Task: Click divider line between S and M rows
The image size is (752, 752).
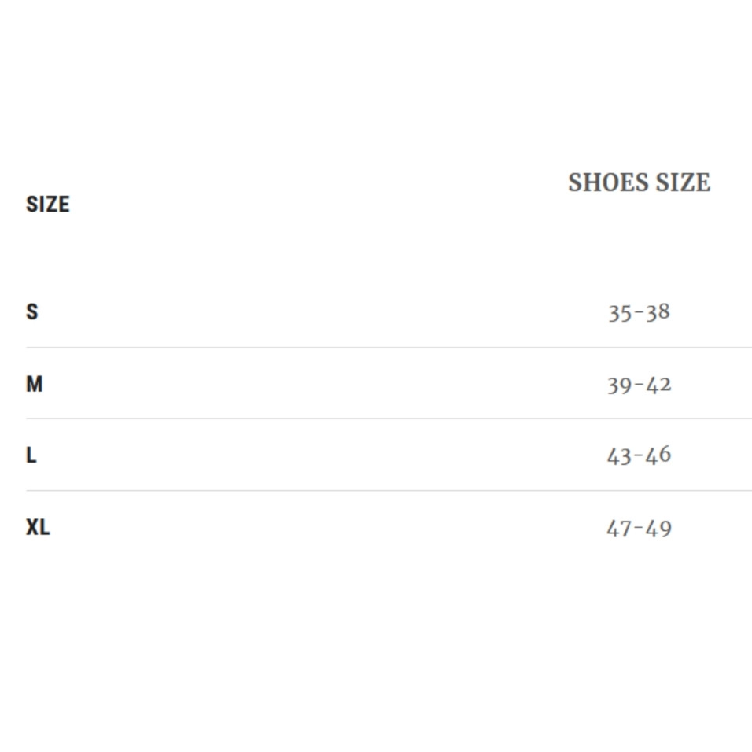Action: click(389, 347)
